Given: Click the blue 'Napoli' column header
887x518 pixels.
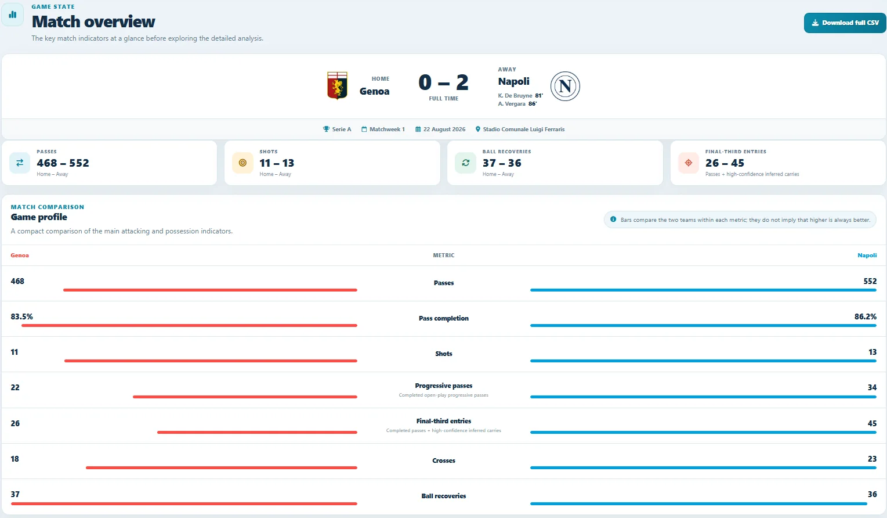Looking at the screenshot, I should pos(867,256).
